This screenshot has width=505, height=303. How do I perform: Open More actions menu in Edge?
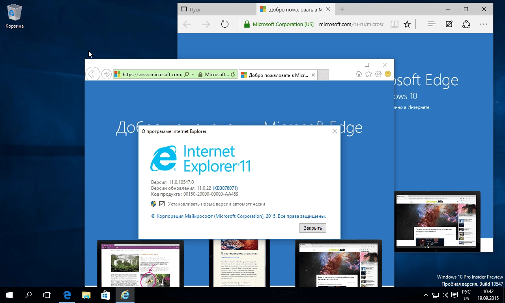(x=484, y=24)
